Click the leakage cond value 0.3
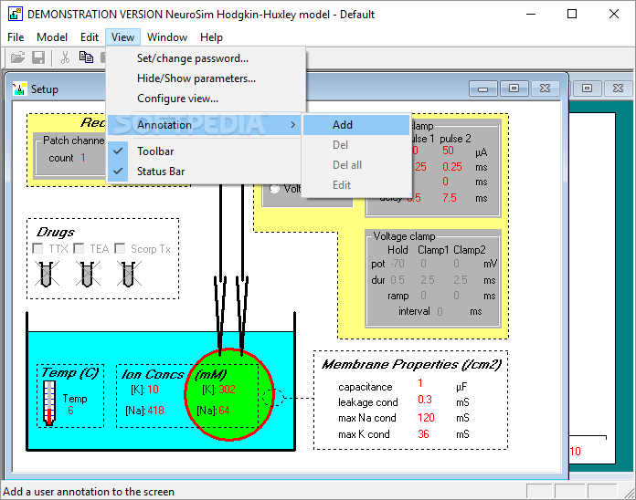Image resolution: width=636 pixels, height=500 pixels. point(425,400)
